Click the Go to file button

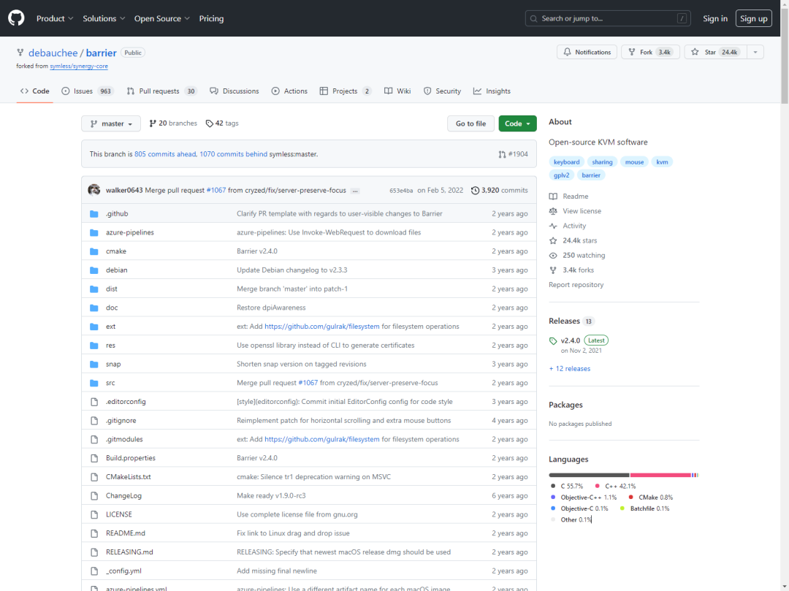470,123
